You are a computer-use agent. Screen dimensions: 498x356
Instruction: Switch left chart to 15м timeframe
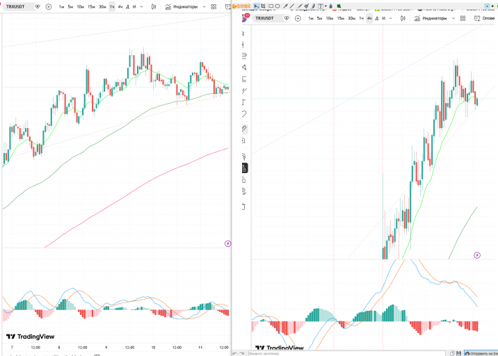click(92, 7)
